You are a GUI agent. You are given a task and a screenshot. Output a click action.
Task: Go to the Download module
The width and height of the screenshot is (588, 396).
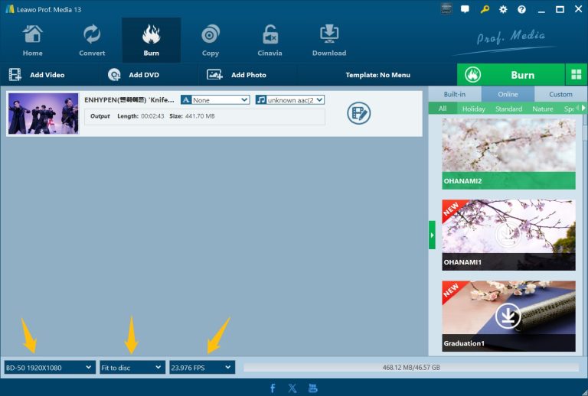point(329,40)
